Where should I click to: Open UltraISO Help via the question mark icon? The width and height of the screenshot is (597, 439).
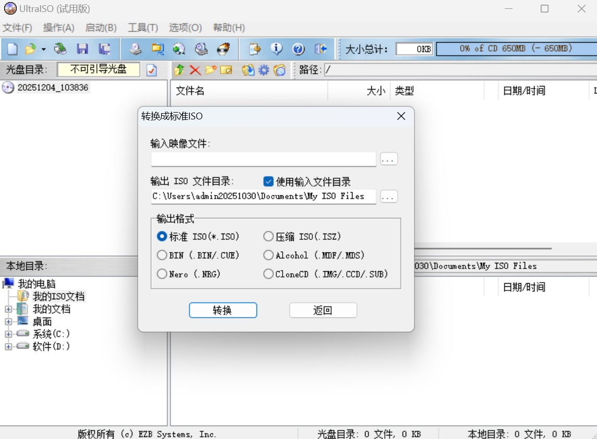click(x=298, y=48)
